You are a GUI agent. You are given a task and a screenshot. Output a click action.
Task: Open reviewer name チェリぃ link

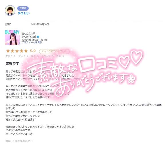(23, 13)
